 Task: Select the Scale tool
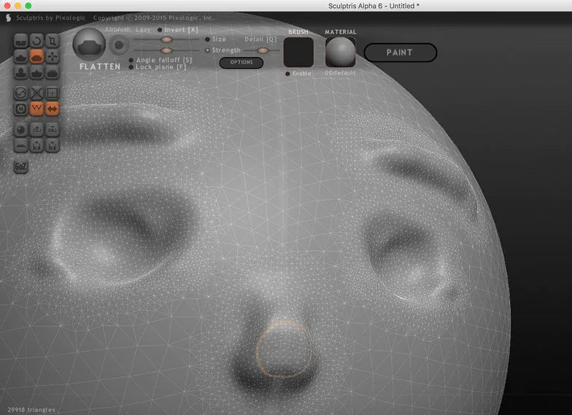[53, 41]
